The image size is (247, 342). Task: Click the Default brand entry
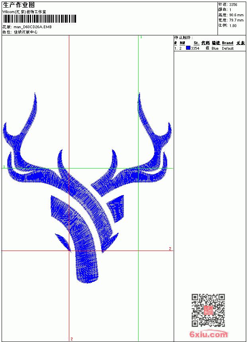(228, 49)
